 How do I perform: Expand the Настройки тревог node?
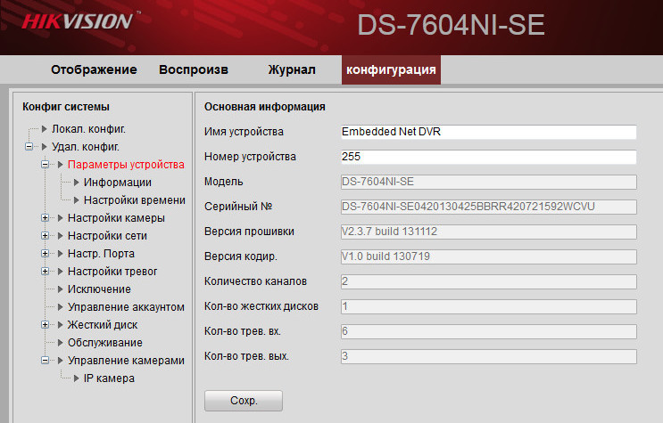tap(45, 271)
